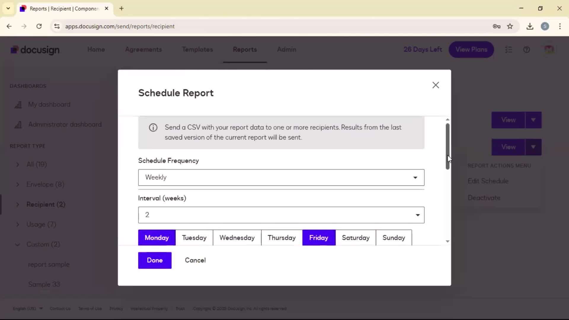Click Cancel in the Schedule Report dialog
Image resolution: width=569 pixels, height=320 pixels.
195,260
